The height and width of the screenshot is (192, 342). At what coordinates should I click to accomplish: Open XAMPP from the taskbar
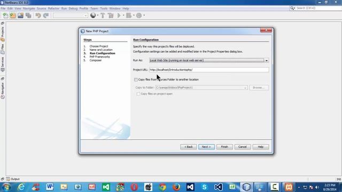click(289, 187)
